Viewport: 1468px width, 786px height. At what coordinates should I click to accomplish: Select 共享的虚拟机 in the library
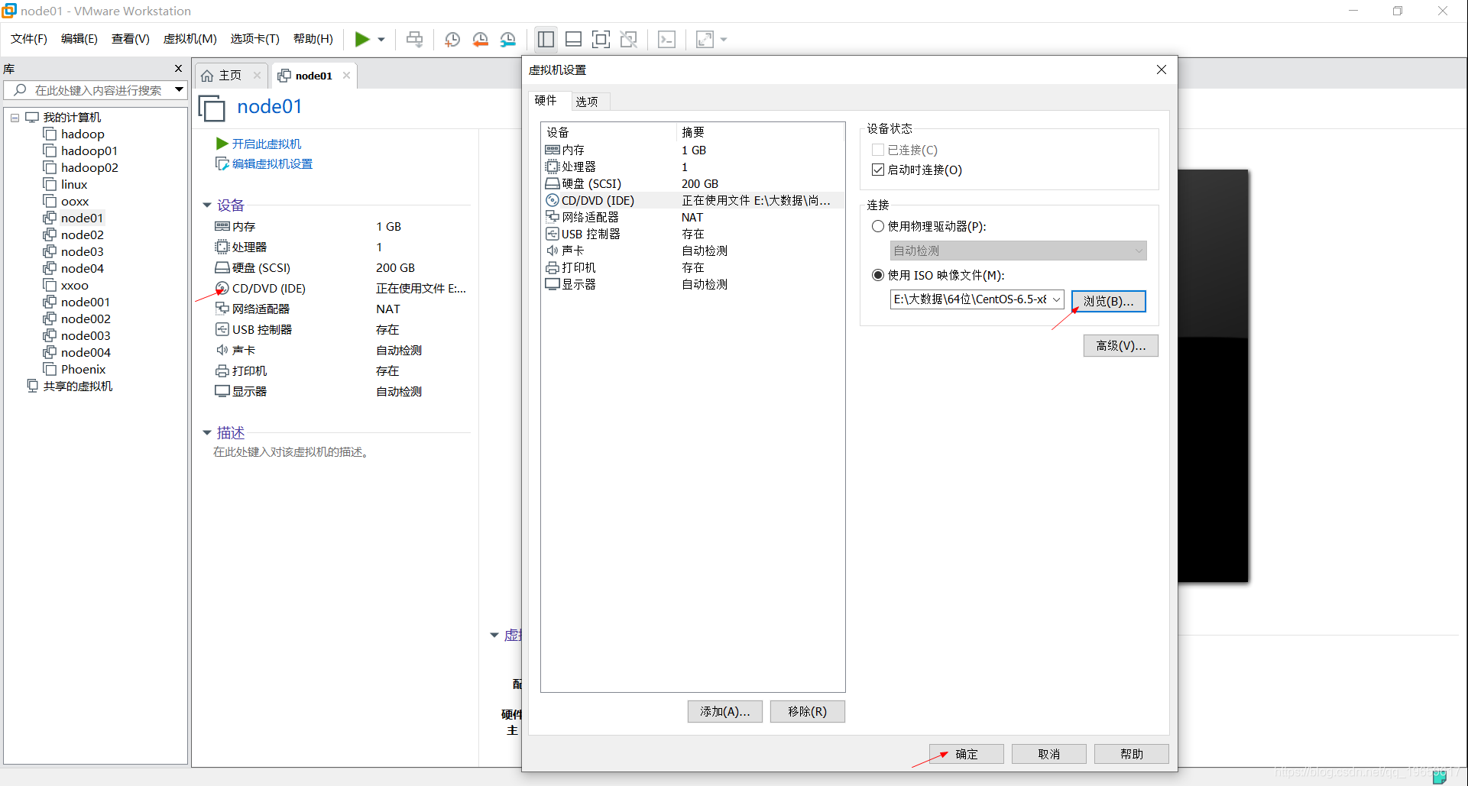(78, 387)
